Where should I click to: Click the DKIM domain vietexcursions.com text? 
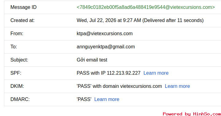141,86
